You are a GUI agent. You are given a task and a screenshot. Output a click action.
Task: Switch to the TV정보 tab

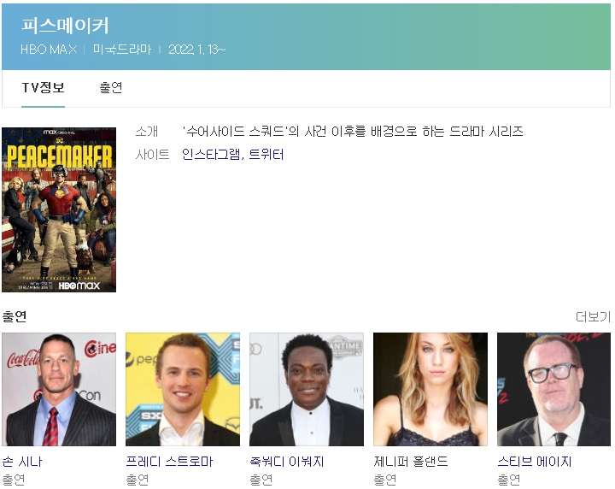click(43, 88)
